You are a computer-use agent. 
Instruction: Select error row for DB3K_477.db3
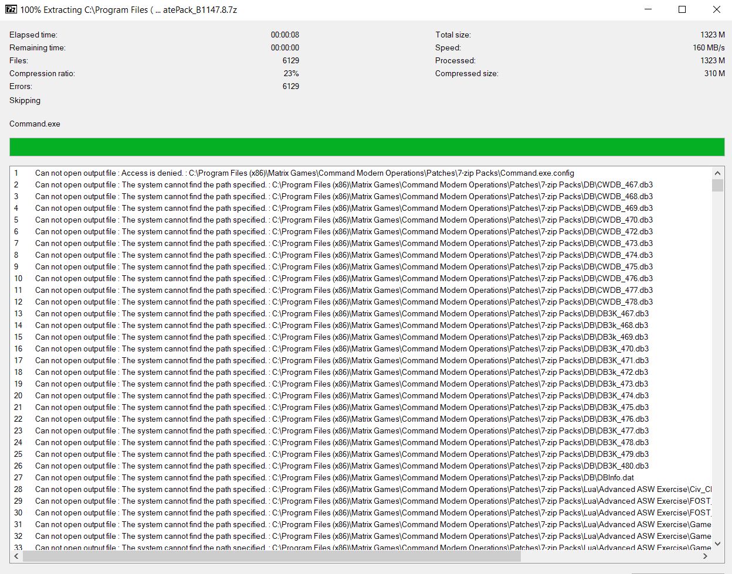tap(361, 430)
